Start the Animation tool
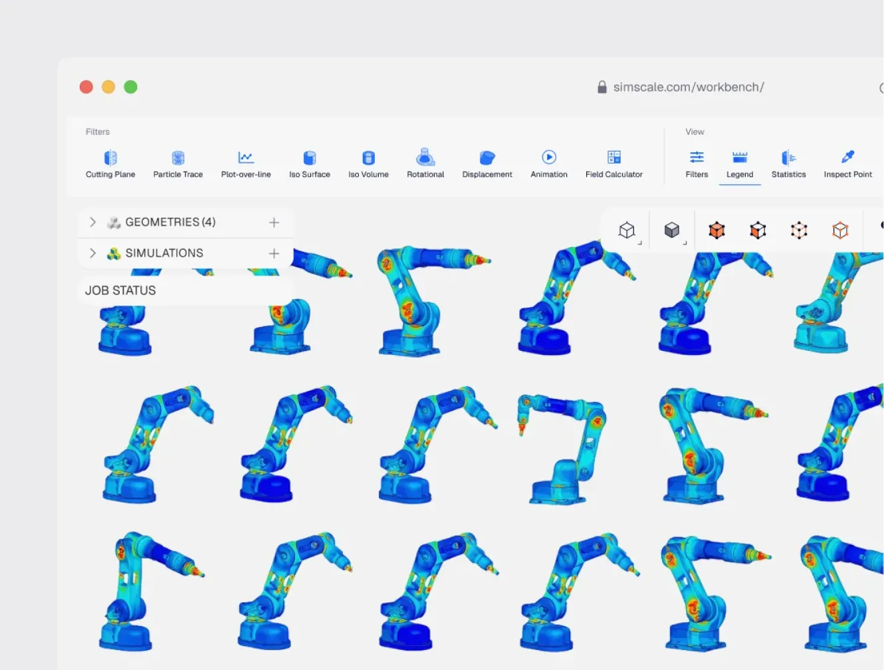Viewport: 884px width, 670px height. pos(549,164)
